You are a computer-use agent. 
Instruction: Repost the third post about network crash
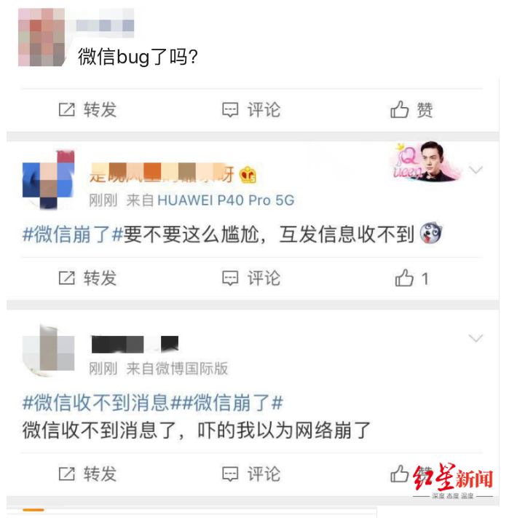tap(67, 474)
